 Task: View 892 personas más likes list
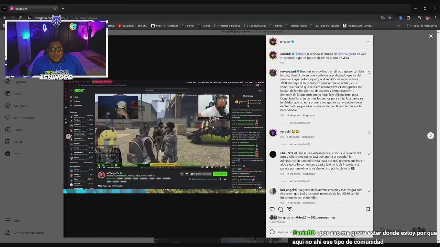coord(322,217)
